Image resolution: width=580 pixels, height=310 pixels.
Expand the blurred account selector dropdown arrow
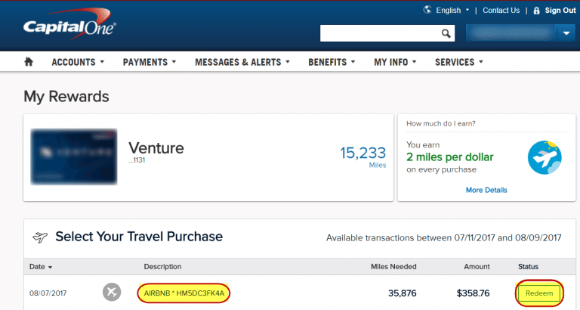click(566, 33)
